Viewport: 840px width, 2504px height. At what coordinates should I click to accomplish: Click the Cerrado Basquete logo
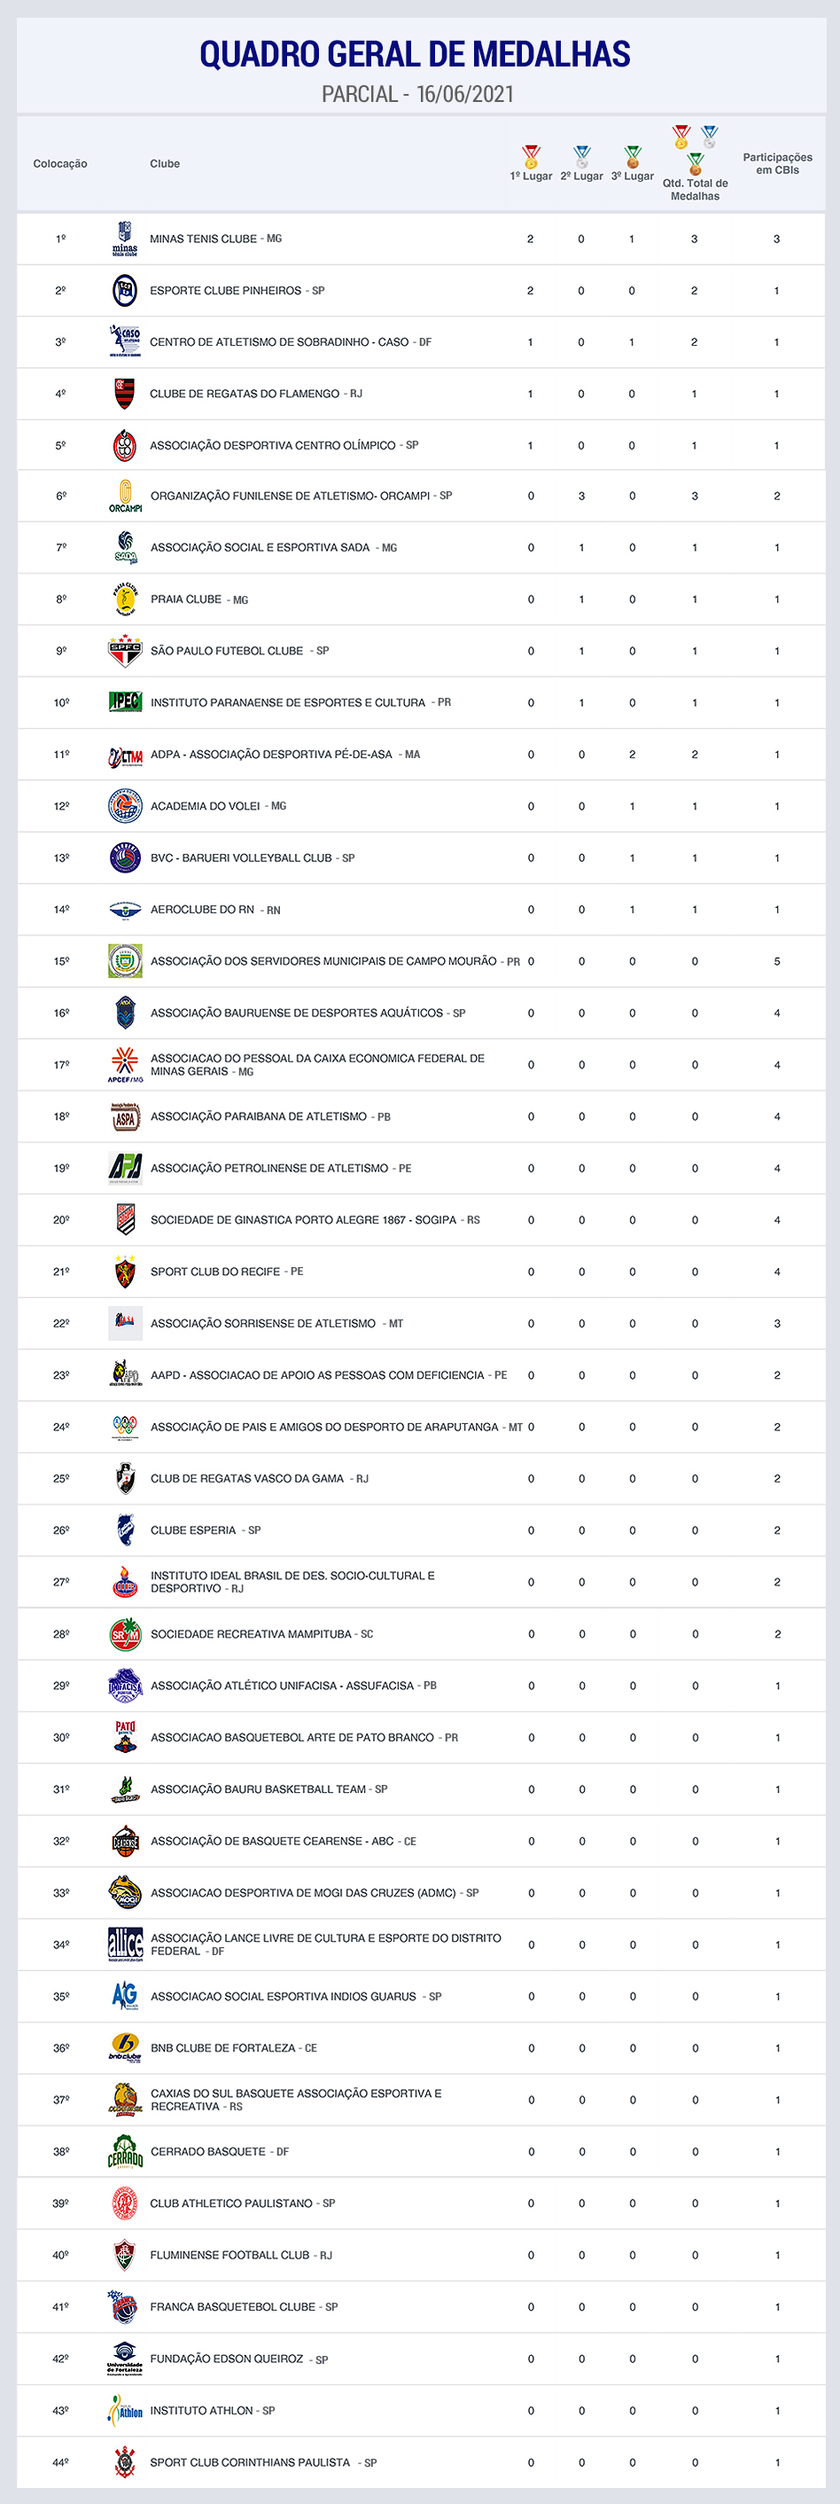tap(125, 2152)
